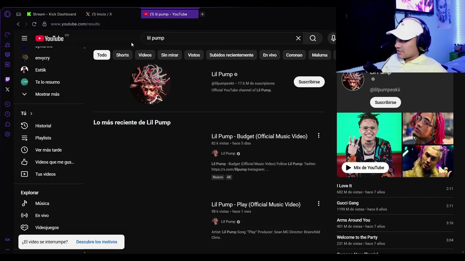Add a new browser tab

pyautogui.click(x=202, y=14)
